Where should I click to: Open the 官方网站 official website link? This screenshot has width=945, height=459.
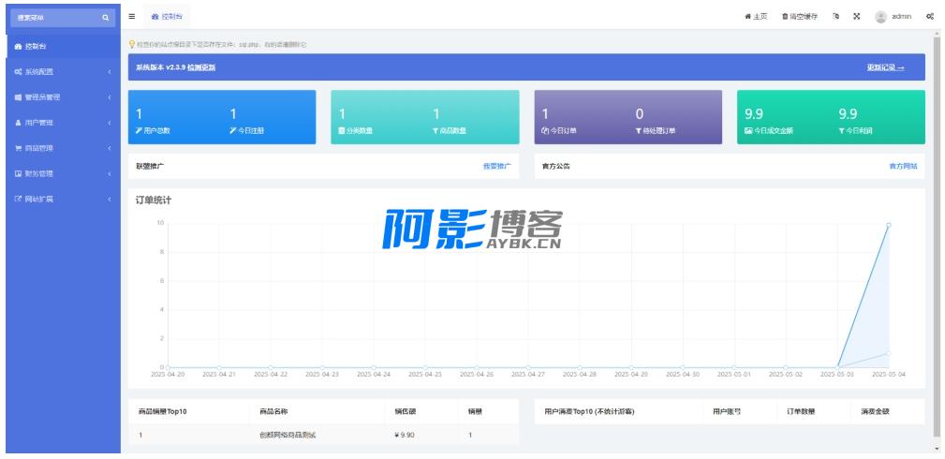pos(904,166)
